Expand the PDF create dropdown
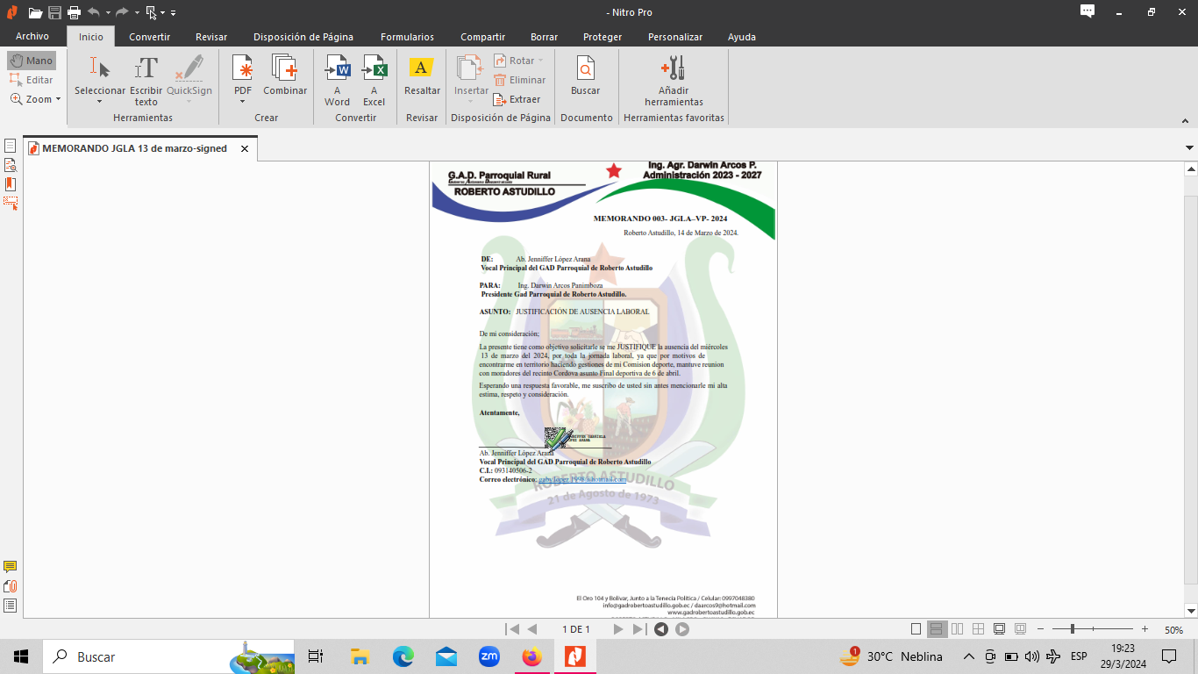Screen dimensions: 1198x674 pyautogui.click(x=242, y=102)
